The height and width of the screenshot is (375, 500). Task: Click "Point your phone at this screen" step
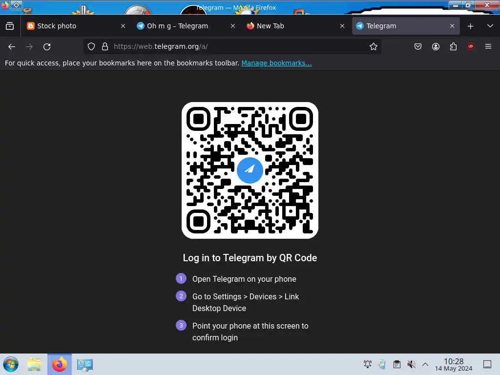[250, 332]
